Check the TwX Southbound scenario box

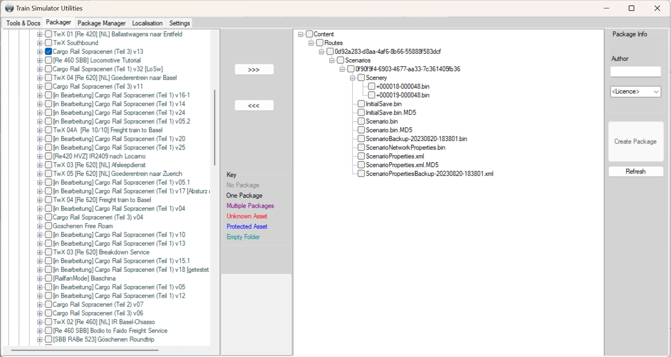tap(48, 43)
